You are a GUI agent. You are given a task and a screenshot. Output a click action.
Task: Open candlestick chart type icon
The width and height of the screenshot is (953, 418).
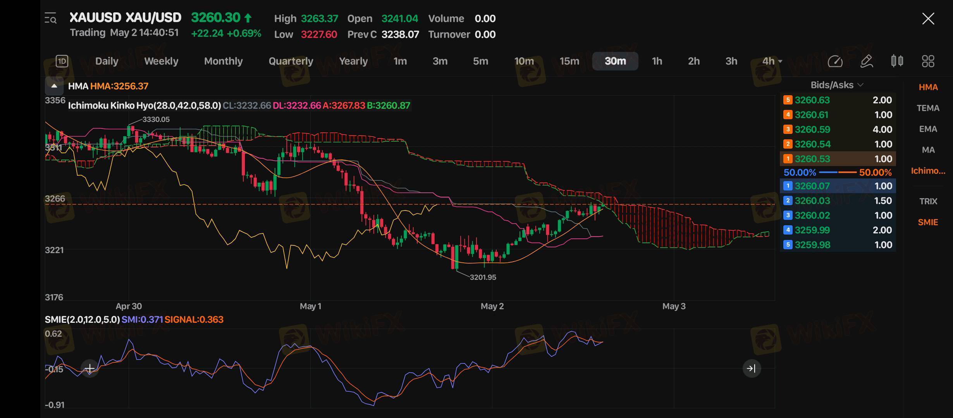coord(897,61)
